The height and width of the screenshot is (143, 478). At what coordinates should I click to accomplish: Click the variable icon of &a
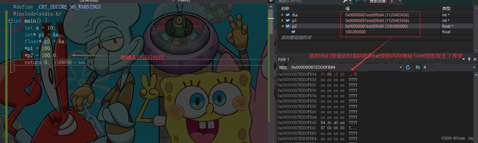coord(288,15)
